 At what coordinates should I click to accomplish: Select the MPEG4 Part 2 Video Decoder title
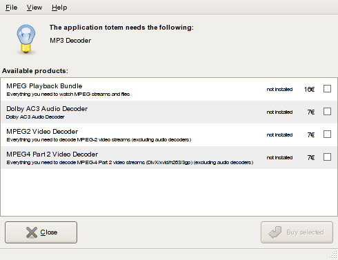pos(52,154)
